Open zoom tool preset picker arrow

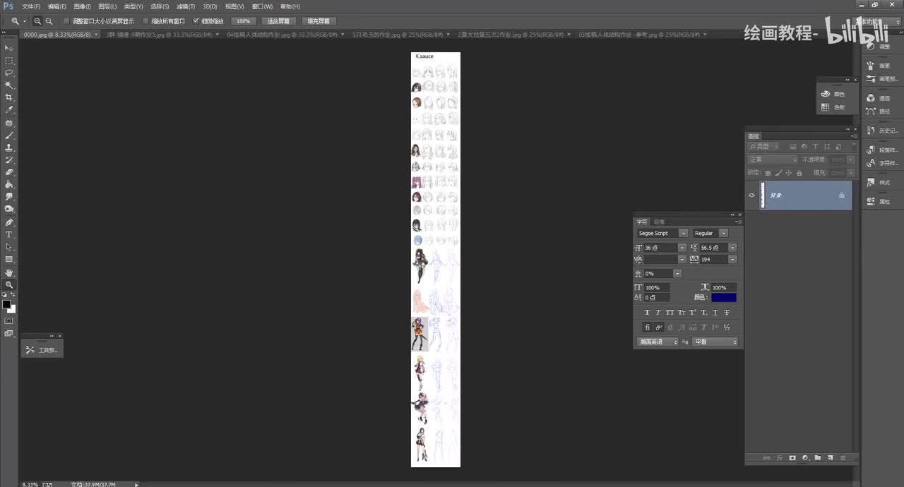coord(24,21)
